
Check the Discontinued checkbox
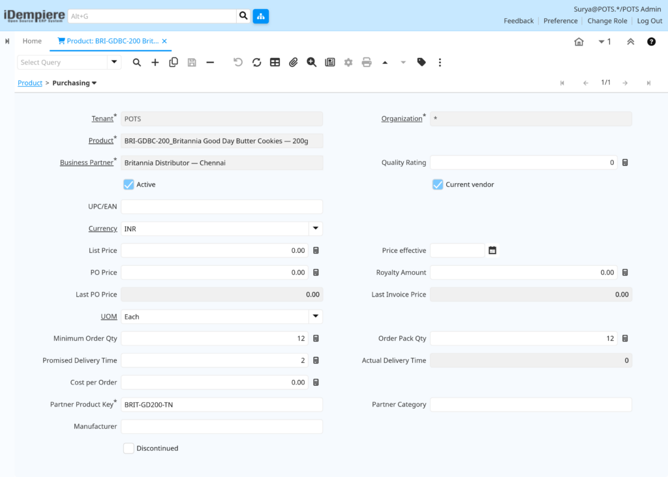click(x=129, y=448)
